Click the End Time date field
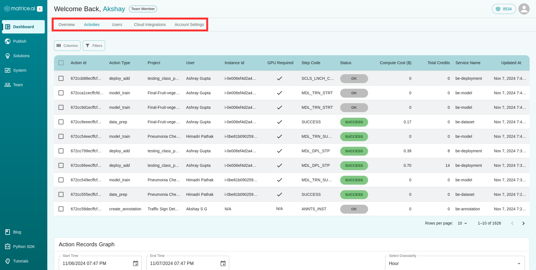 (188, 263)
